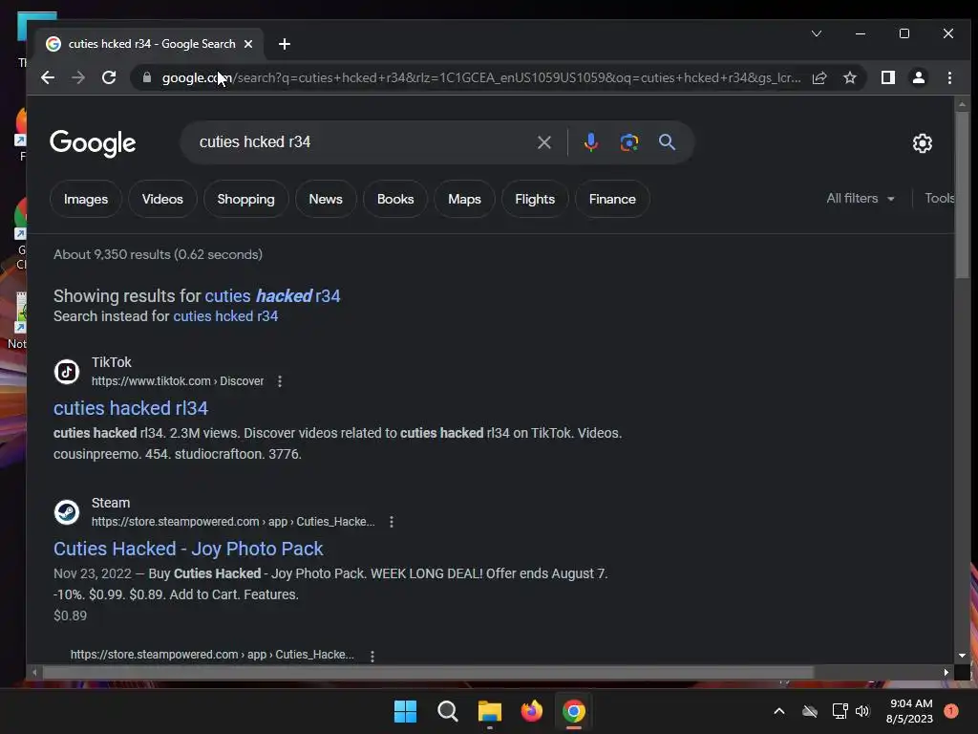Image resolution: width=978 pixels, height=734 pixels.
Task: Open the notification badge in tray
Action: [950, 711]
